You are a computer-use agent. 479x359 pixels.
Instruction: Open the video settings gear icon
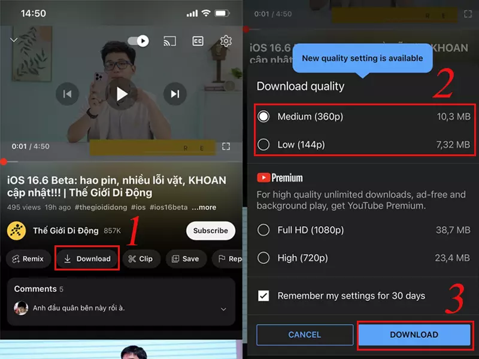pos(226,41)
